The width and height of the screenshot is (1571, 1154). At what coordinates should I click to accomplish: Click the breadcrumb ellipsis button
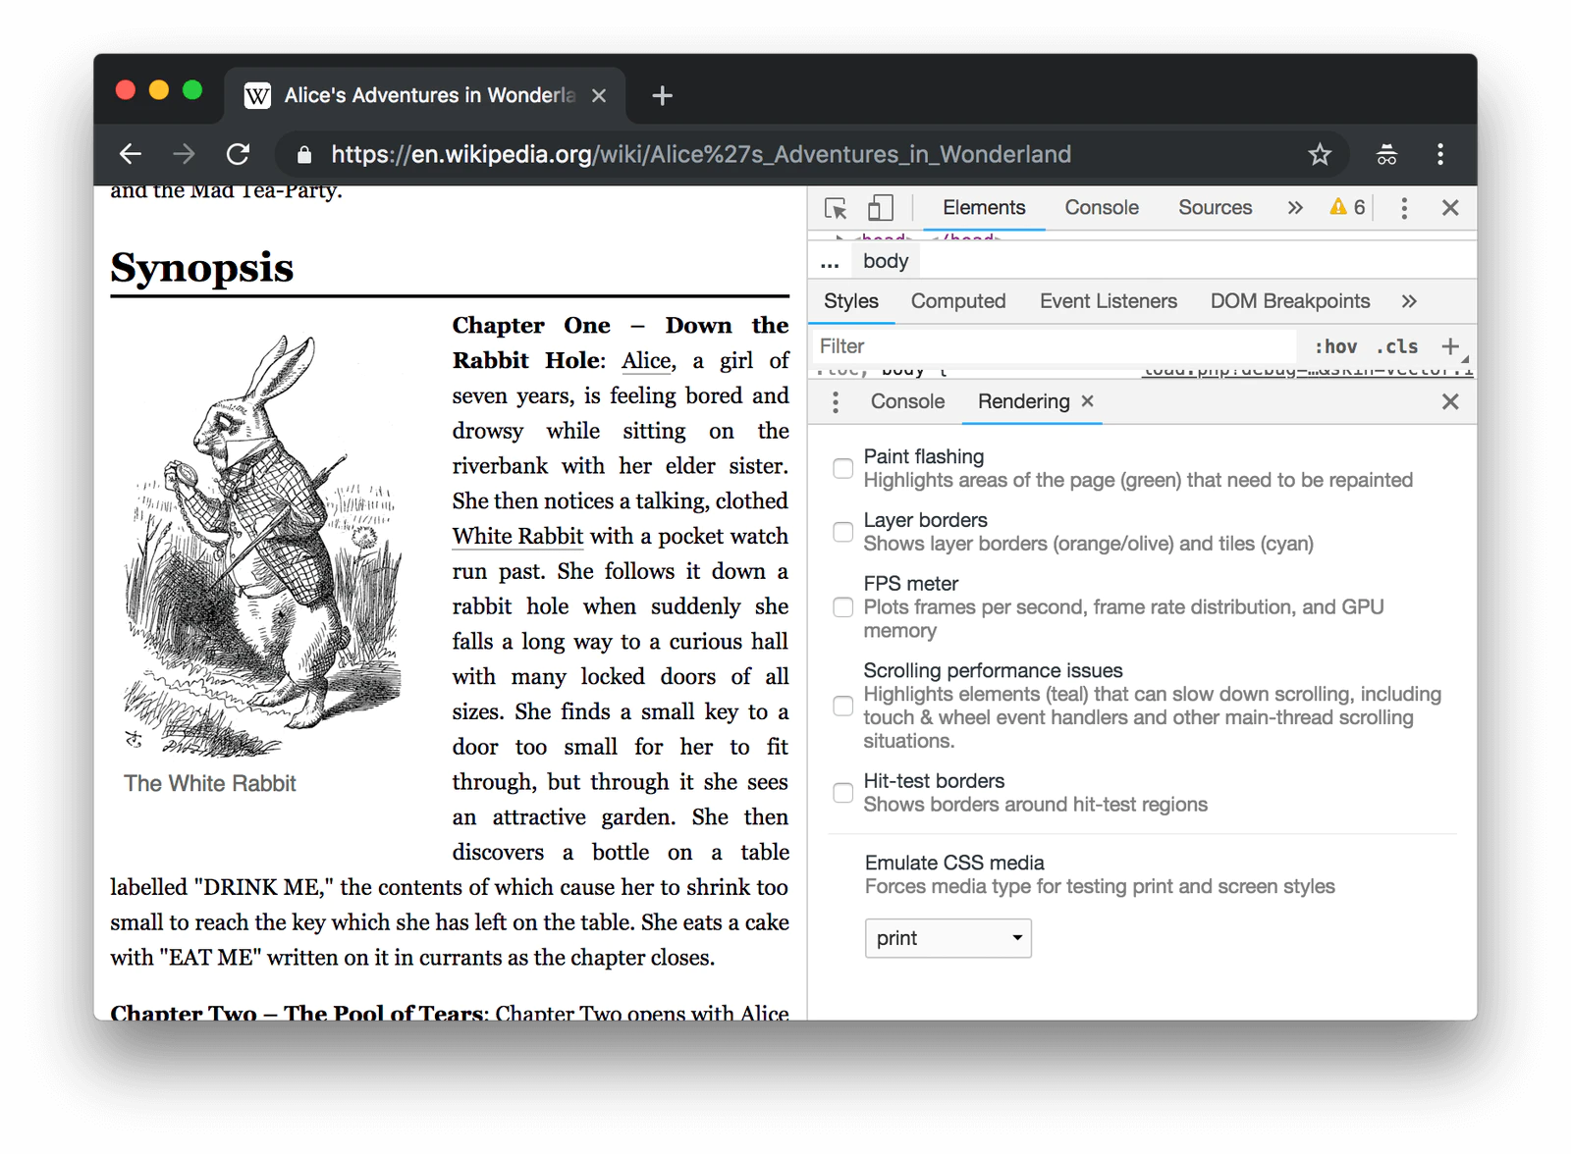830,261
